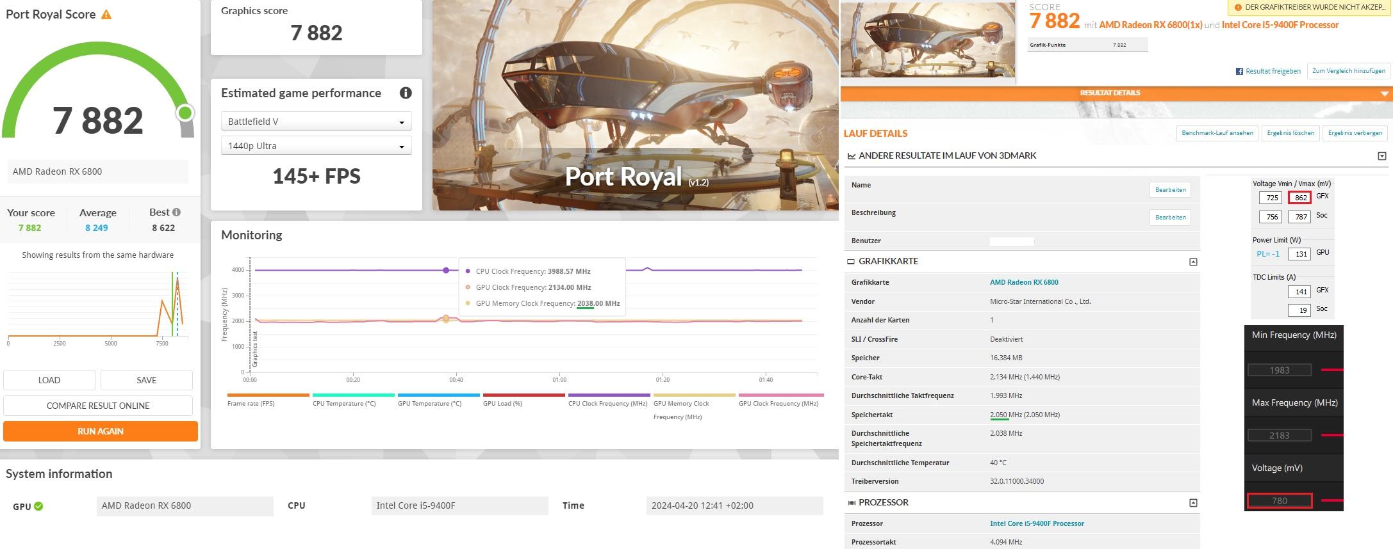Expand ANDERE RESULTATE IM LAUF VON 3DMARK
Image resolution: width=1393 pixels, height=549 pixels.
click(1382, 155)
